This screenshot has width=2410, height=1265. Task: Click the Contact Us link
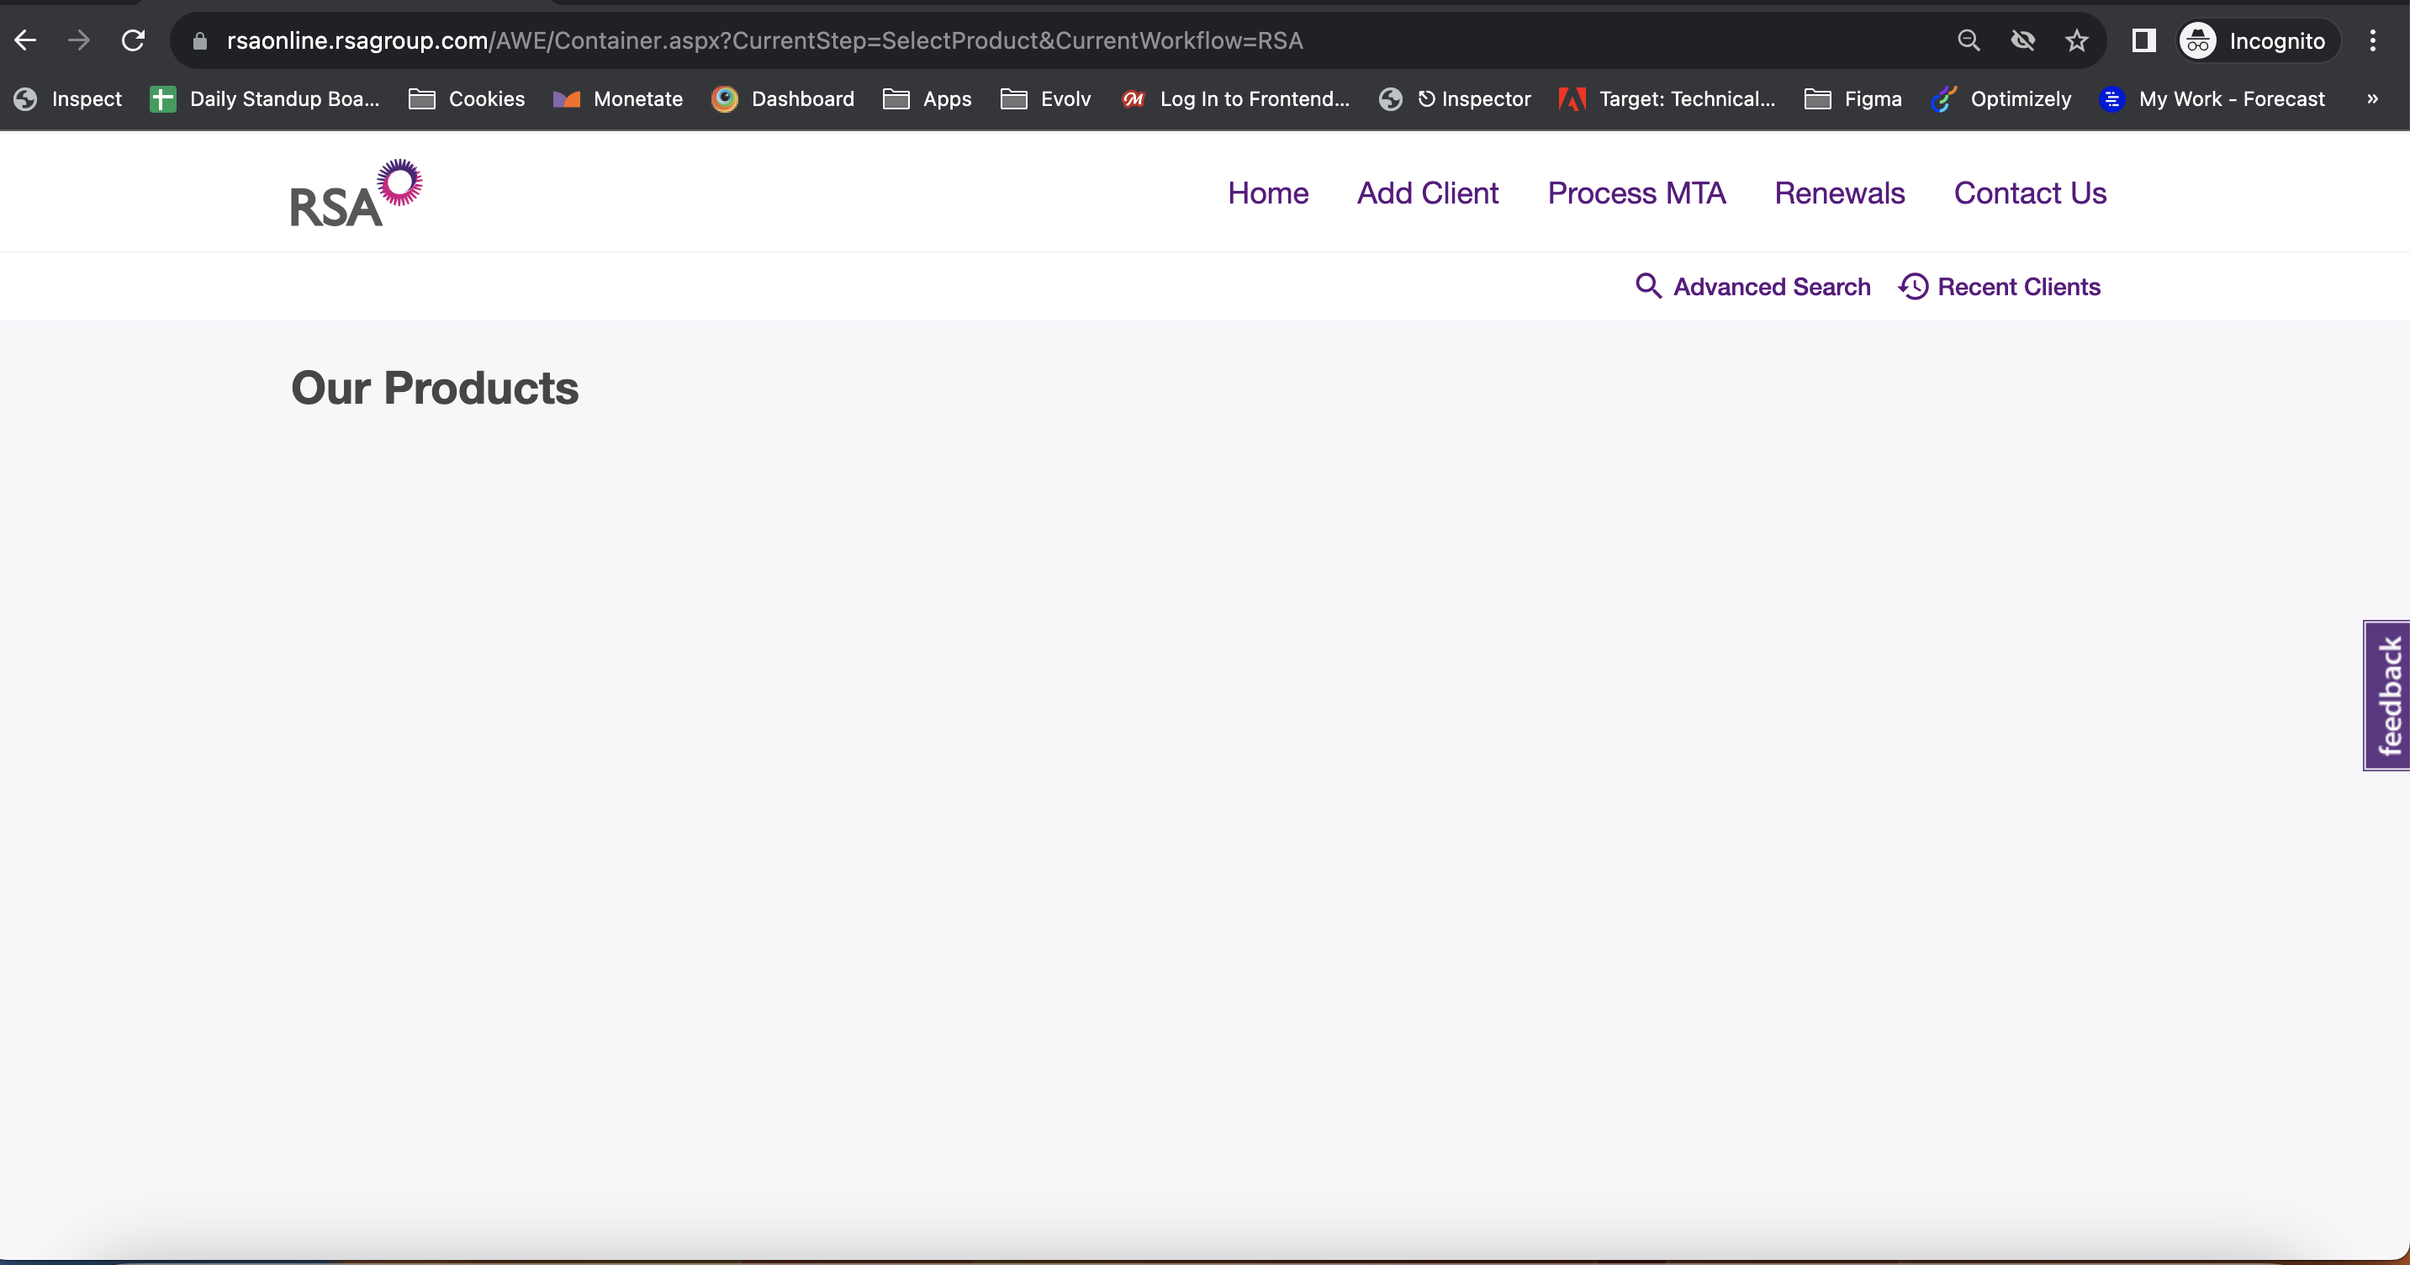tap(2030, 193)
